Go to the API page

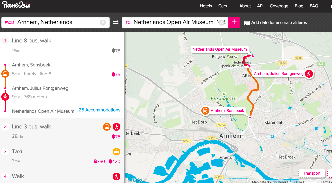coord(260,6)
